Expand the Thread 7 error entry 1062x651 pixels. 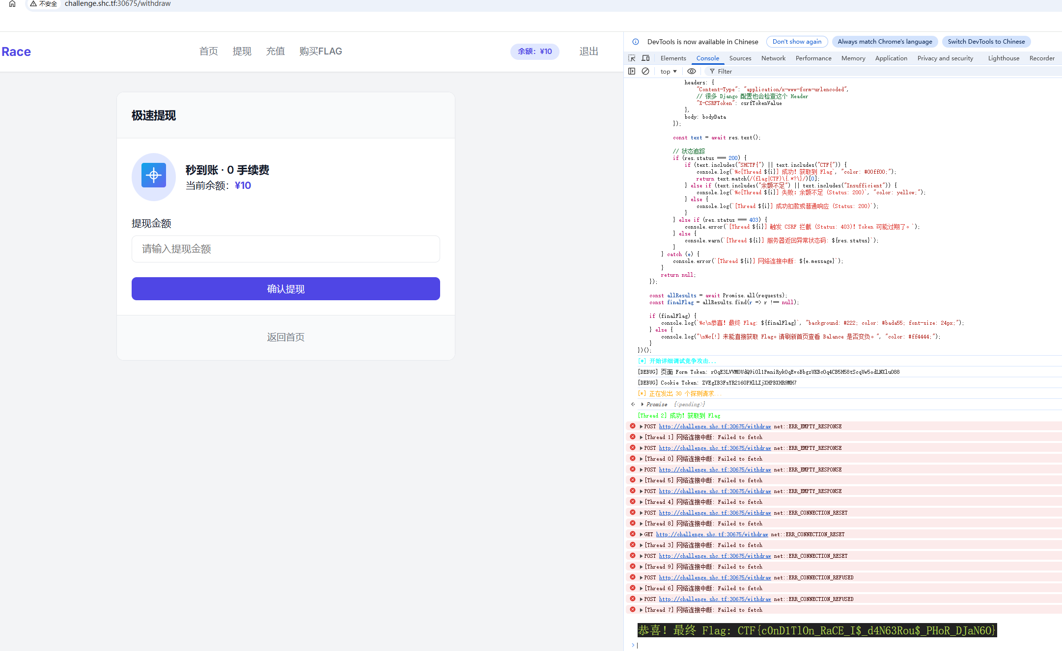641,610
